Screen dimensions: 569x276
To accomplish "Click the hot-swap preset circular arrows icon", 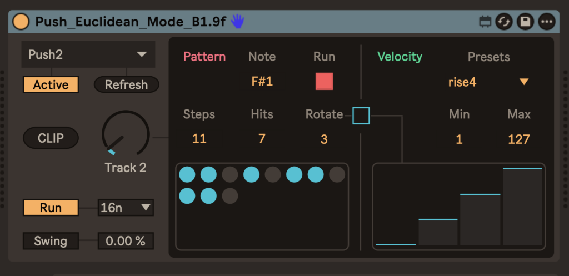I will [504, 22].
